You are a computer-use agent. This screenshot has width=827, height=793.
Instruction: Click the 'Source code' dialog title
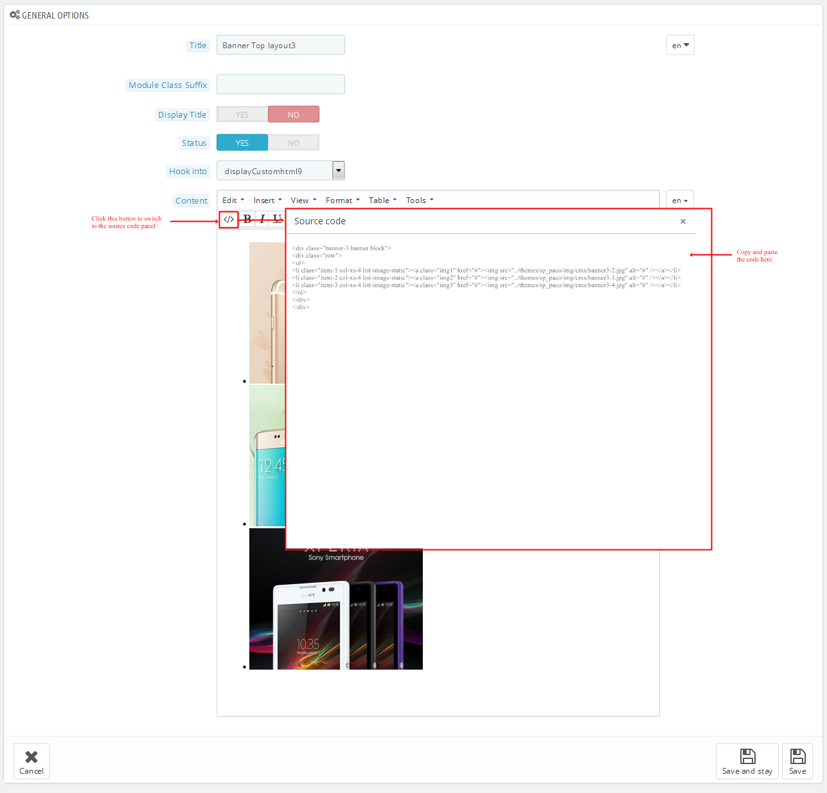point(320,221)
